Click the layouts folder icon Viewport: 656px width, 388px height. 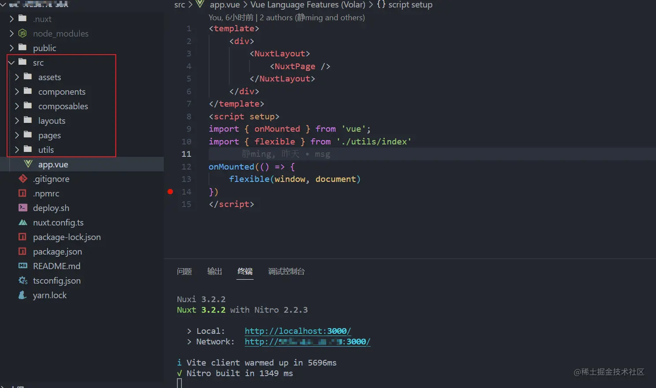coord(28,120)
